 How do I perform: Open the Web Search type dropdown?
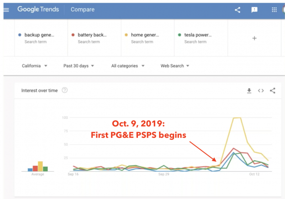(175, 66)
